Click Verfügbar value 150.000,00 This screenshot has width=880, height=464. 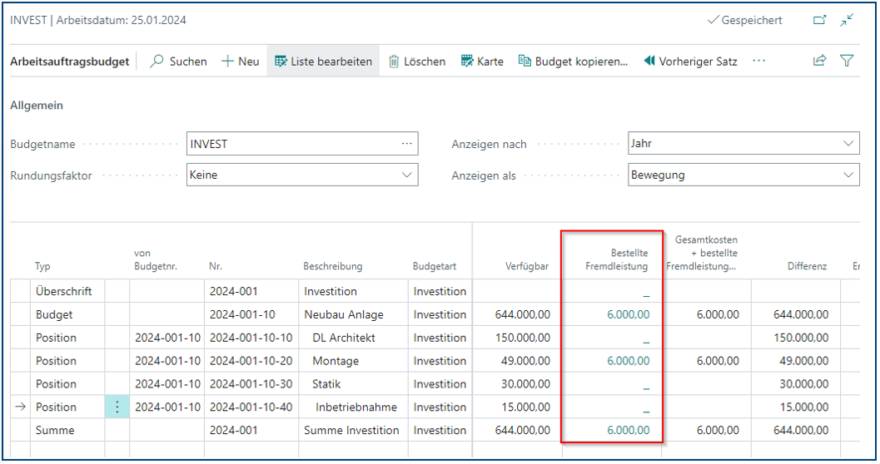(x=523, y=338)
